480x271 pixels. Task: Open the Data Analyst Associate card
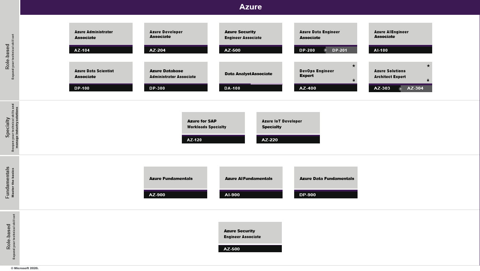[250, 73]
